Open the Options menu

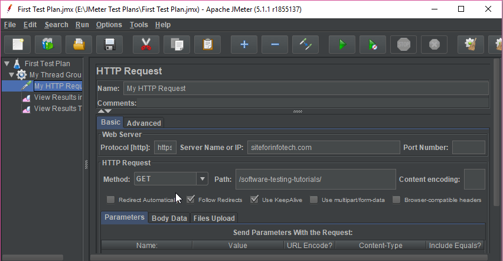(109, 25)
